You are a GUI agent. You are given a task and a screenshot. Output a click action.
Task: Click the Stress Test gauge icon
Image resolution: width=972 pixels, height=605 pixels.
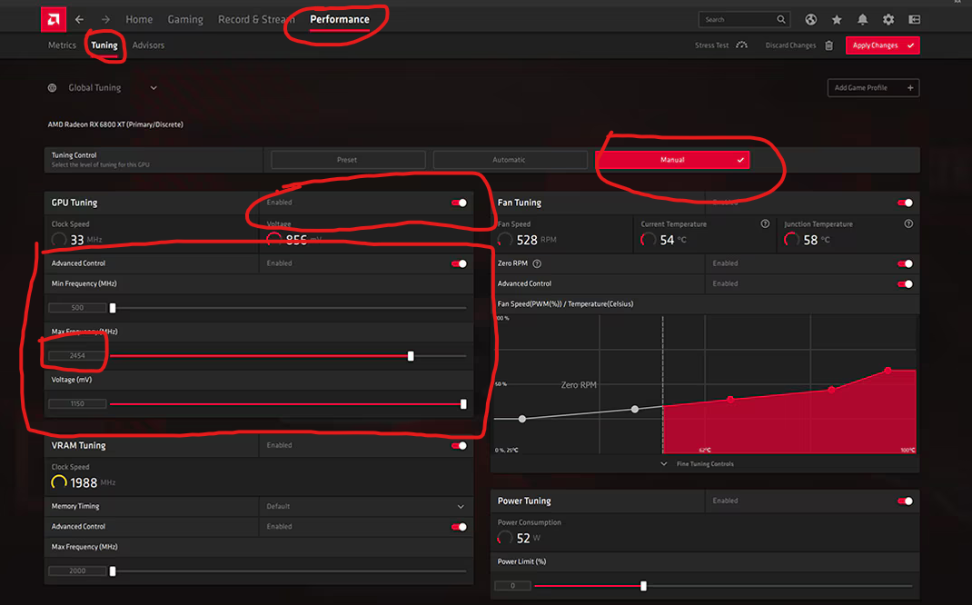pyautogui.click(x=742, y=45)
